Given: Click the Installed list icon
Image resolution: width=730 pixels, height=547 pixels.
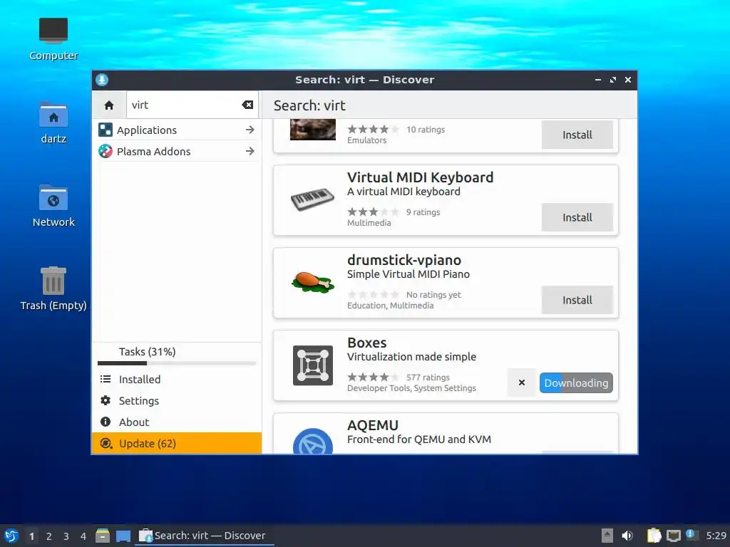Looking at the screenshot, I should click(x=106, y=380).
